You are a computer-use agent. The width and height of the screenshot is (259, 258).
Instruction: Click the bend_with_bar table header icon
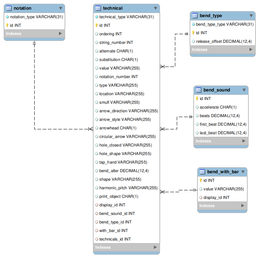202,172
